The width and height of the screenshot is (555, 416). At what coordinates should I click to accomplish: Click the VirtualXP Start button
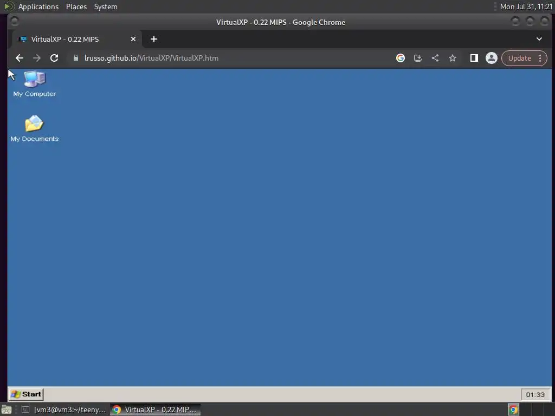tap(26, 394)
